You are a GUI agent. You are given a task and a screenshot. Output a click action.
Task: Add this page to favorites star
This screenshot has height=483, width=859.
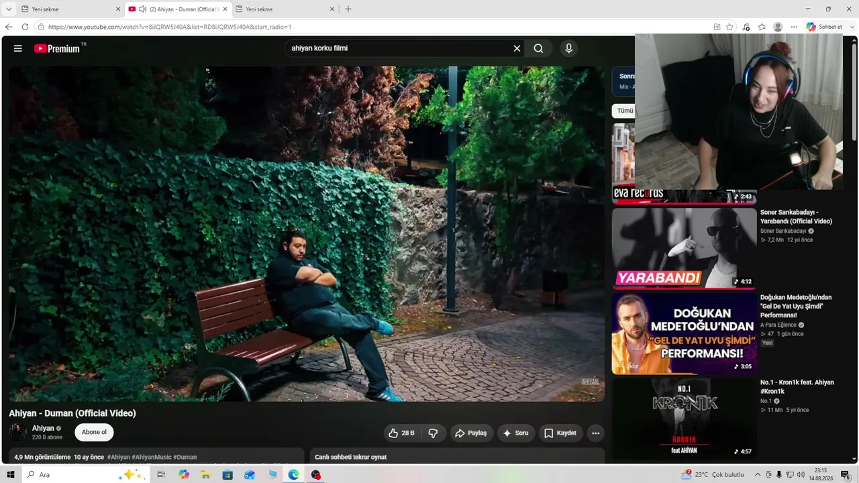(x=729, y=27)
